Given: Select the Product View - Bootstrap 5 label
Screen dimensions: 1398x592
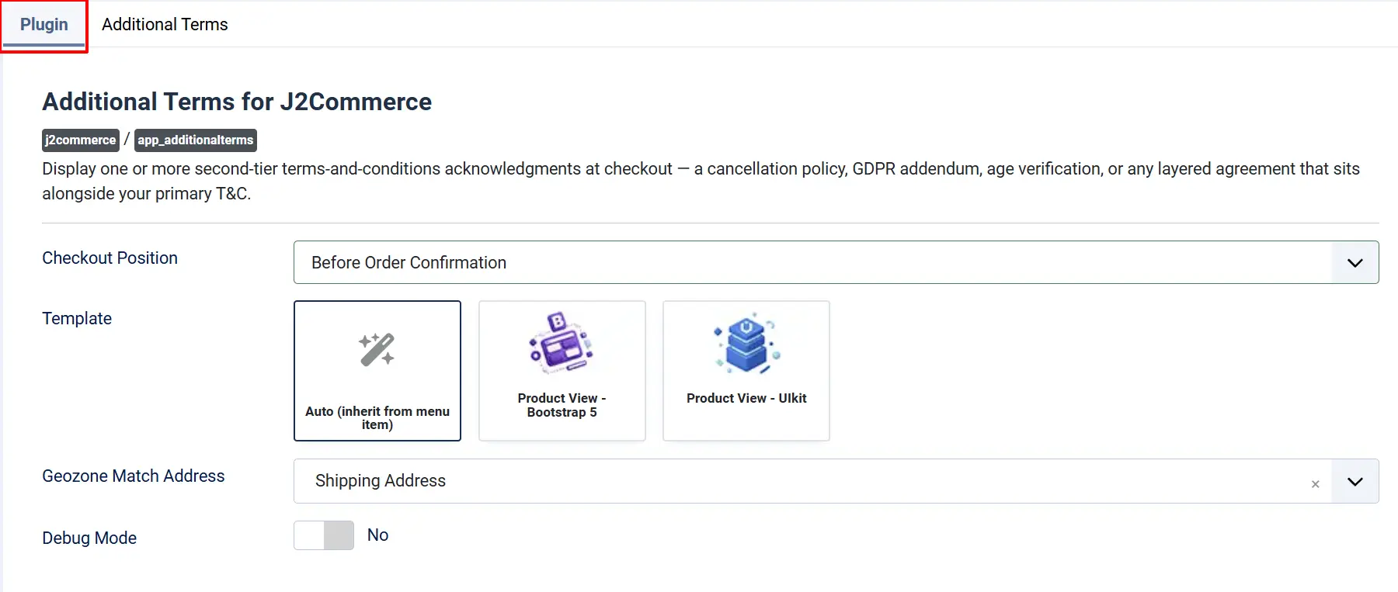Looking at the screenshot, I should pos(562,405).
